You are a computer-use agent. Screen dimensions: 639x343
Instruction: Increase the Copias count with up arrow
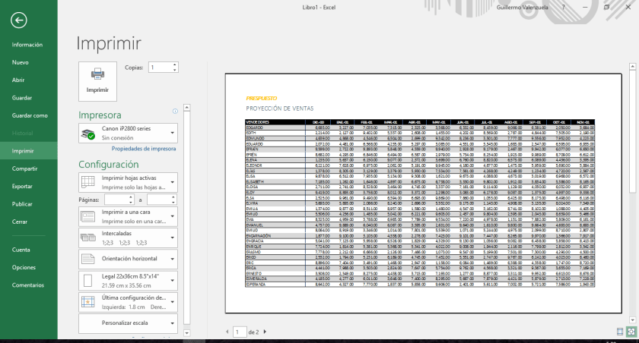(175, 65)
